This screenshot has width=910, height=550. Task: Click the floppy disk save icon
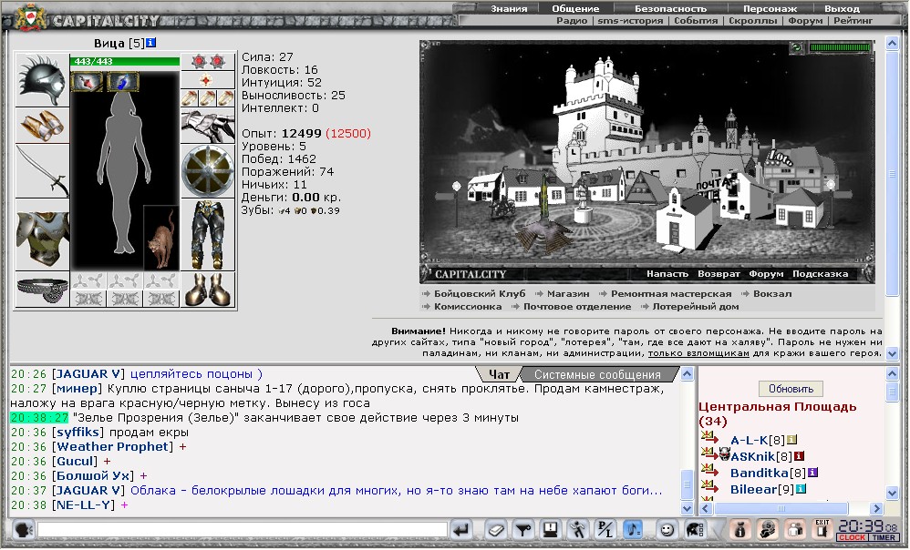click(x=550, y=530)
